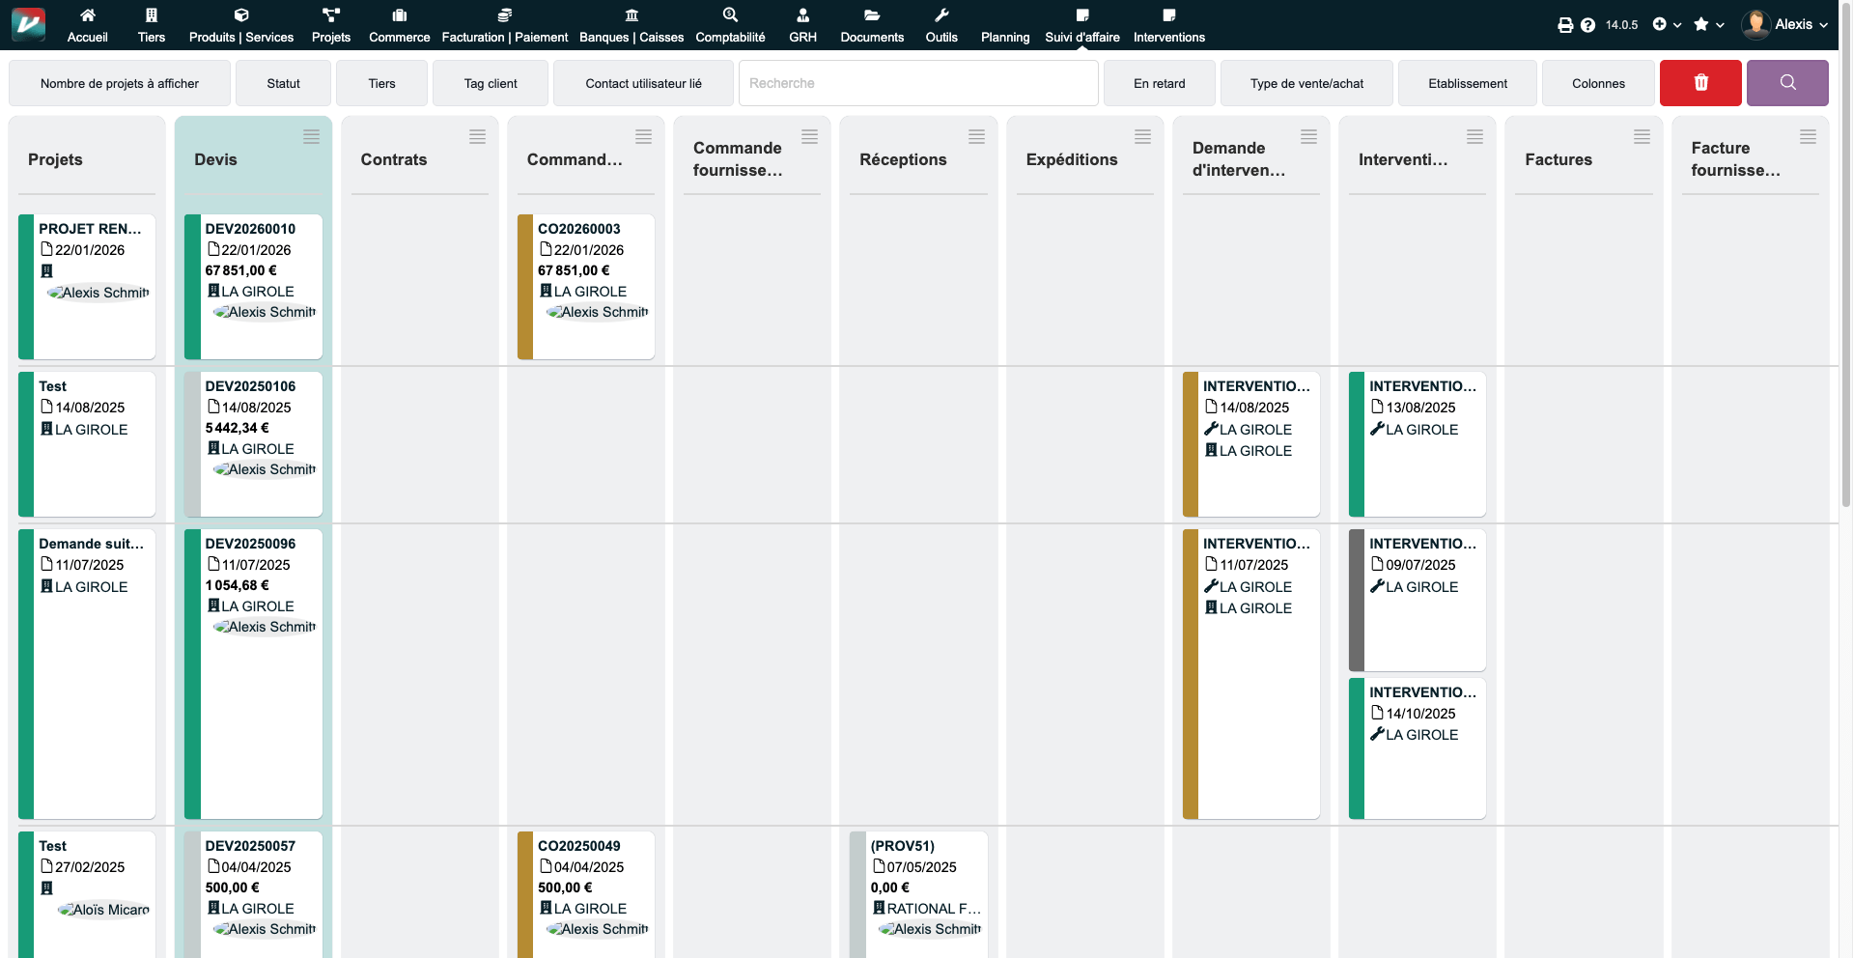Click the purple magnifier search button
This screenshot has width=1853, height=958.
pyautogui.click(x=1786, y=83)
